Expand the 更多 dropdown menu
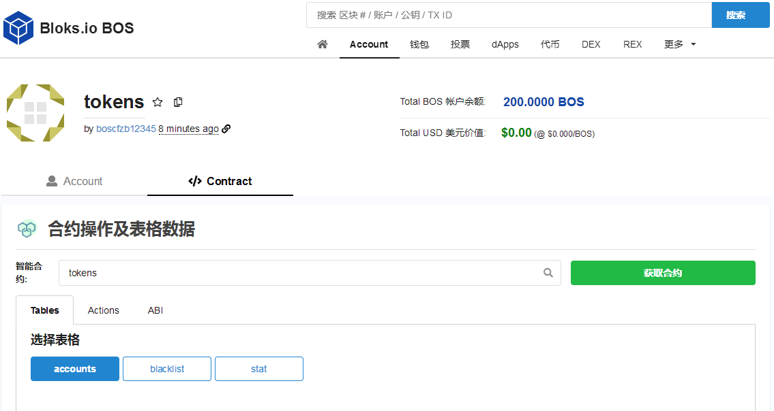The width and height of the screenshot is (774, 411). click(680, 44)
